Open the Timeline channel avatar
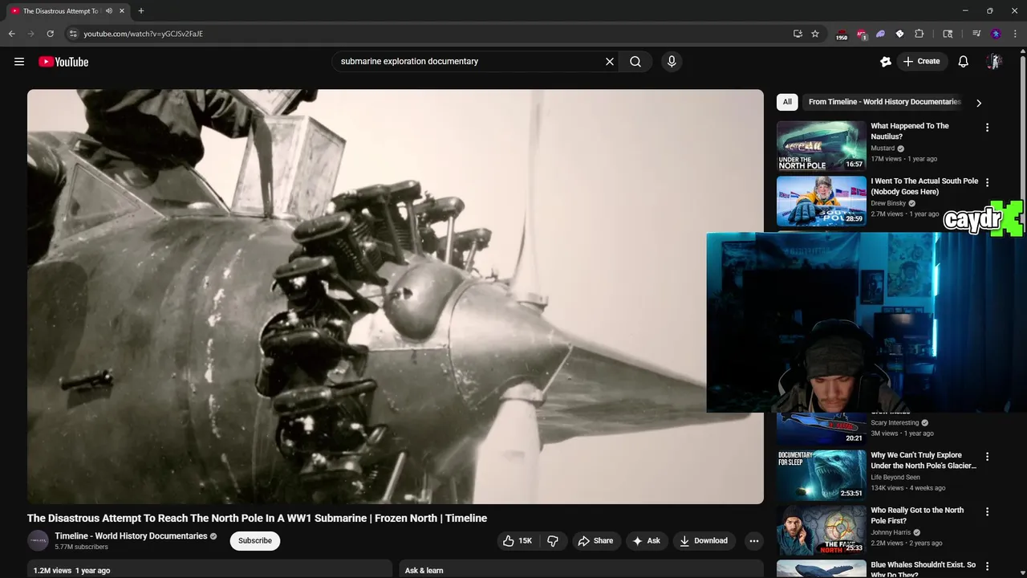1027x578 pixels. (38, 541)
